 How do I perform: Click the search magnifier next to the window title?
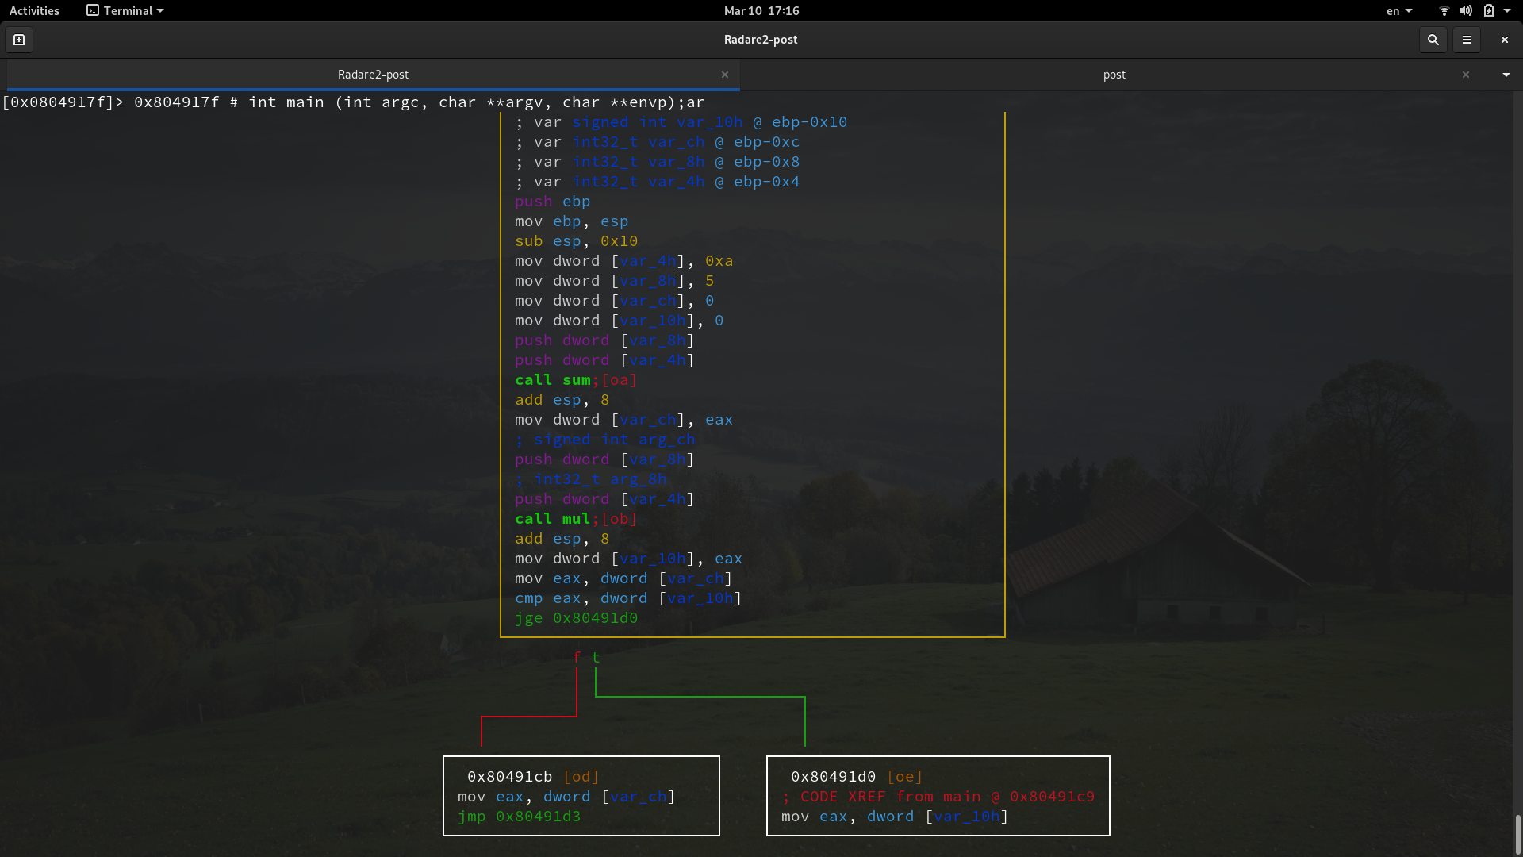(1433, 39)
